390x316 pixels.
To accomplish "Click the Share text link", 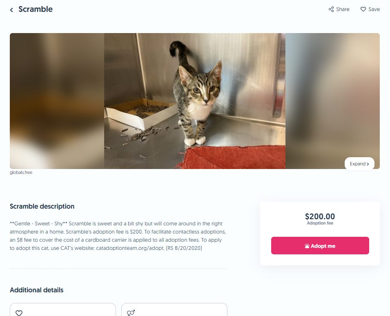I will tap(343, 9).
